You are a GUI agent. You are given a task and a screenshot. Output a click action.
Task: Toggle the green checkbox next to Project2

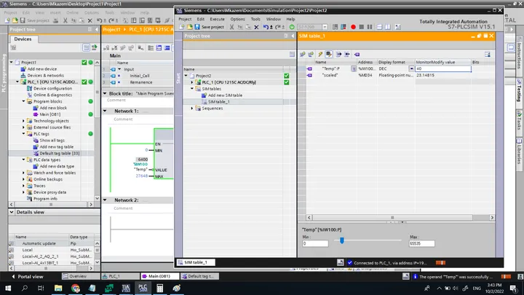pyautogui.click(x=287, y=76)
